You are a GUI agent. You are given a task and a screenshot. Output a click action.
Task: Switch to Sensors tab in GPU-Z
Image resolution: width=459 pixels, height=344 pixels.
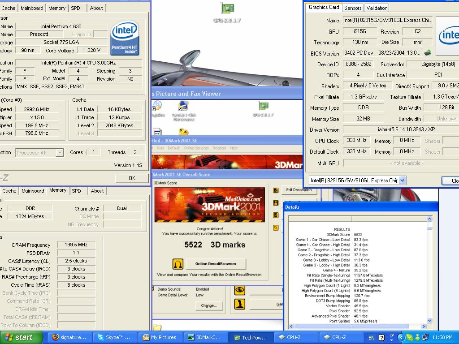click(353, 8)
